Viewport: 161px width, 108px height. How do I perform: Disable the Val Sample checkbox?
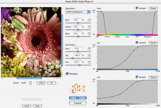click(138, 77)
